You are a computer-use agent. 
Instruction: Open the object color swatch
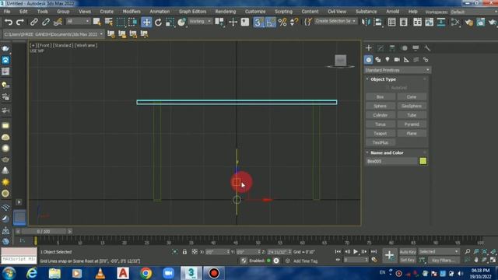(x=423, y=161)
